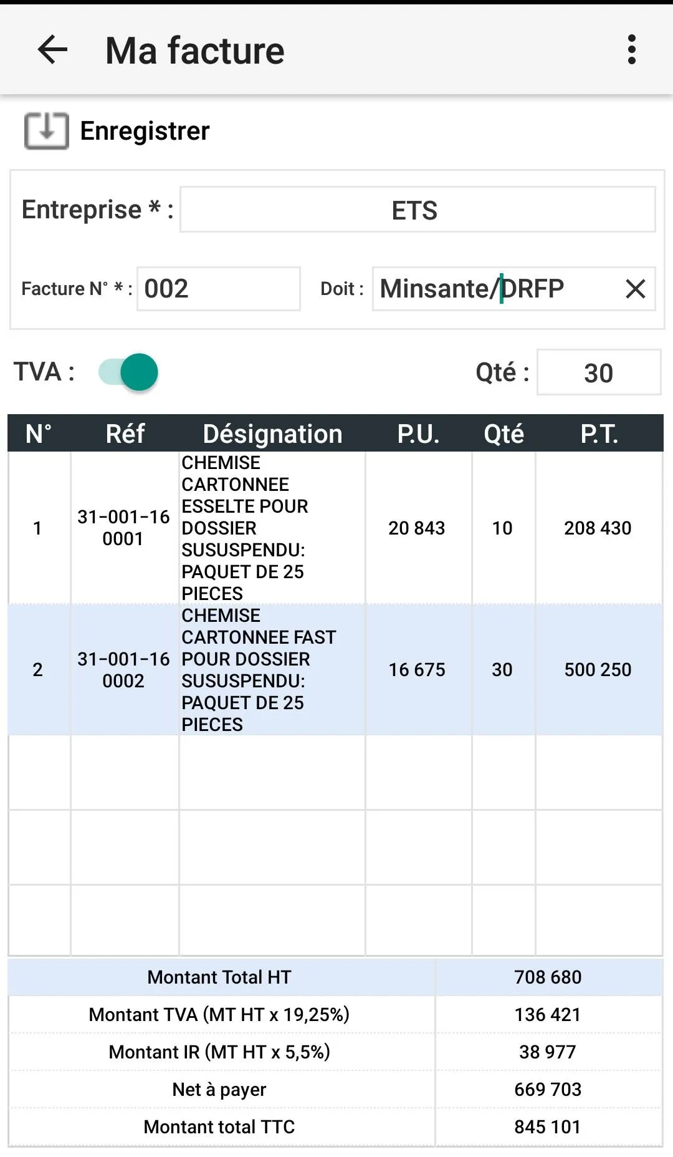
Task: Clear the Doit field with the X
Action: click(x=635, y=289)
